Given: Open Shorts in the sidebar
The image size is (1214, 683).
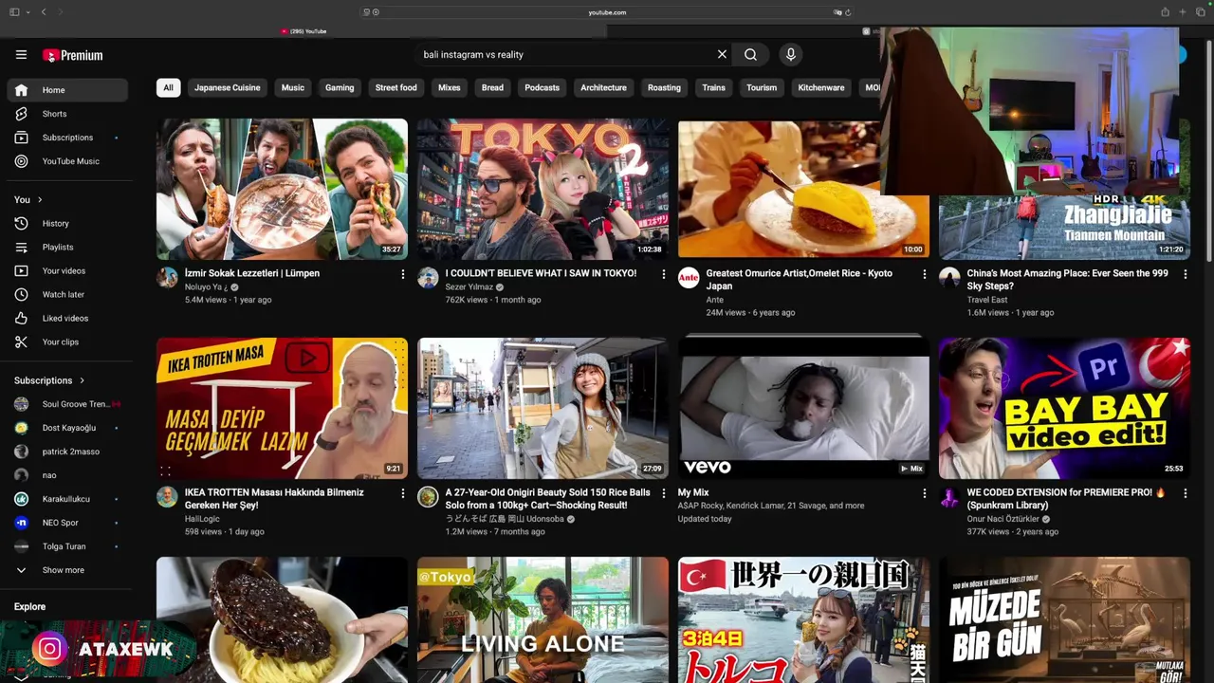Looking at the screenshot, I should [67, 114].
